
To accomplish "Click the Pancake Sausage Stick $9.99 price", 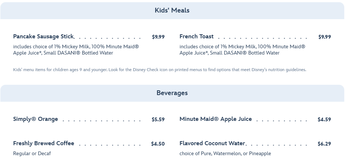I will coord(158,37).
